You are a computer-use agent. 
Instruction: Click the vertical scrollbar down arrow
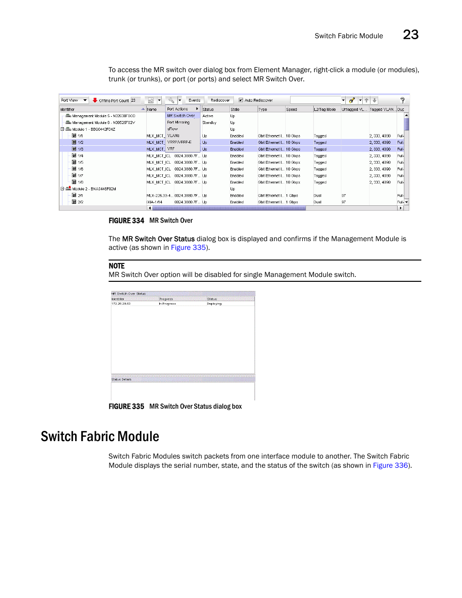coord(406,202)
